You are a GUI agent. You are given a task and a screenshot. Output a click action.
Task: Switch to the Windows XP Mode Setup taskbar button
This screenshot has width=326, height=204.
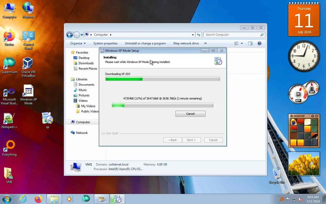click(117, 199)
